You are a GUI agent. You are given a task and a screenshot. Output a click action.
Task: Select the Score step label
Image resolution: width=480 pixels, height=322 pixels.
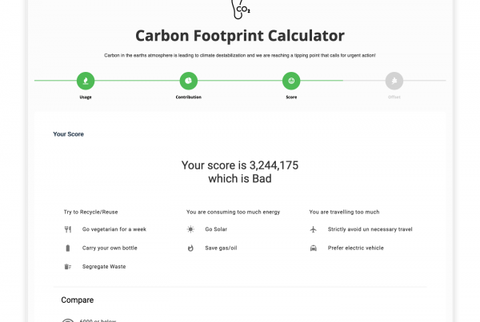(291, 97)
